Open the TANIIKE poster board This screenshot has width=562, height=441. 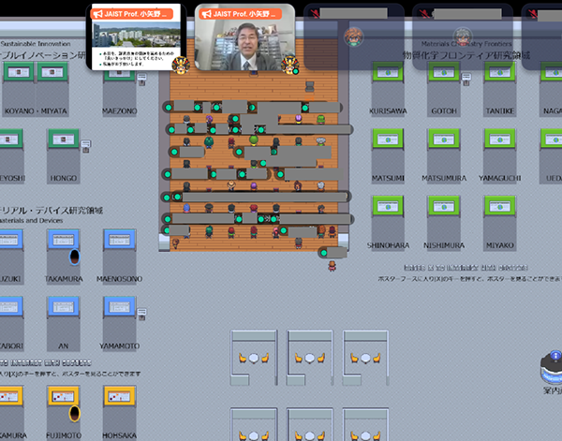(x=499, y=71)
